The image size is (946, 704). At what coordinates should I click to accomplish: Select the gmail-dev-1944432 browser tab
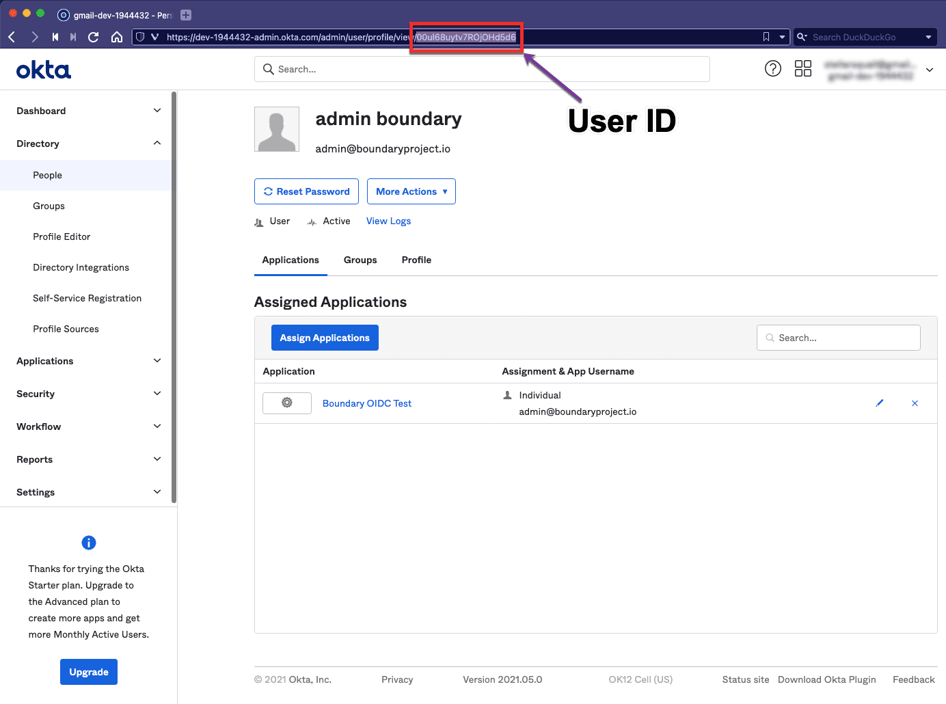(x=115, y=14)
